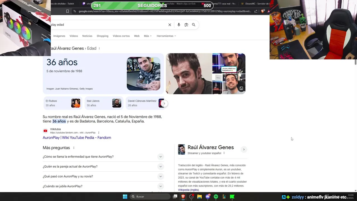Open the AuronPlay portrait with tattooed arm
357x201 pixels.
(x=143, y=74)
